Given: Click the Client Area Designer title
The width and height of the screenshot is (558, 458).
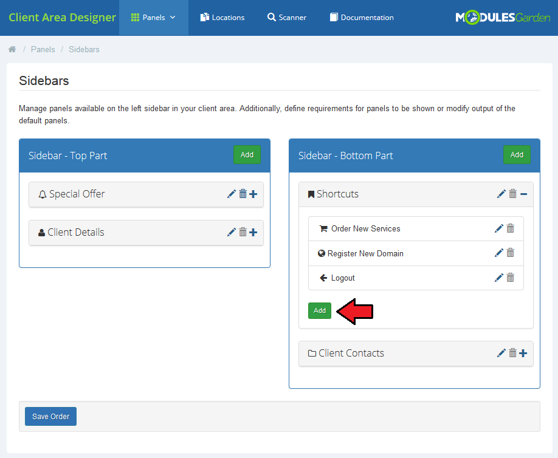Looking at the screenshot, I should pos(62,18).
